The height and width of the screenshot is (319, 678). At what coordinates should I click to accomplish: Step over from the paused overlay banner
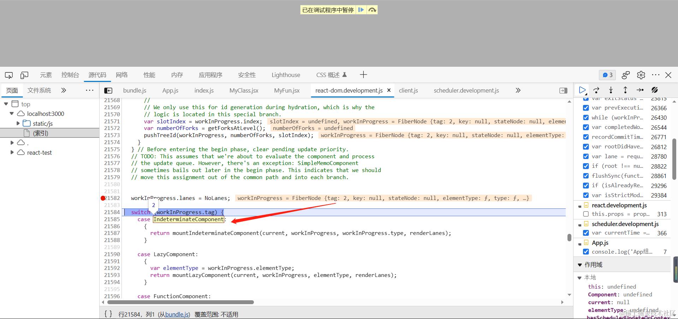pyautogui.click(x=372, y=10)
